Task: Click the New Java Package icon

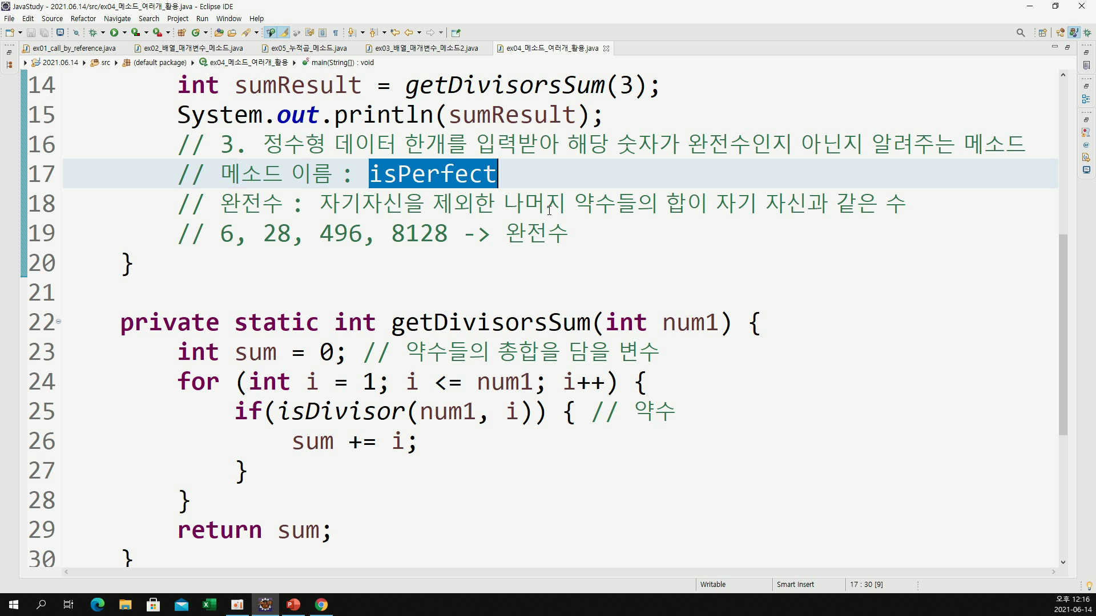Action: tap(182, 33)
